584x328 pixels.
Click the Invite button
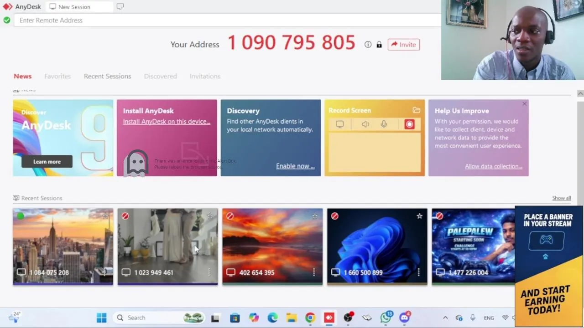(x=403, y=45)
